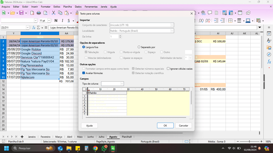Open Conjunto de caracteres dropdown
273x153 pixels.
tap(142, 25)
